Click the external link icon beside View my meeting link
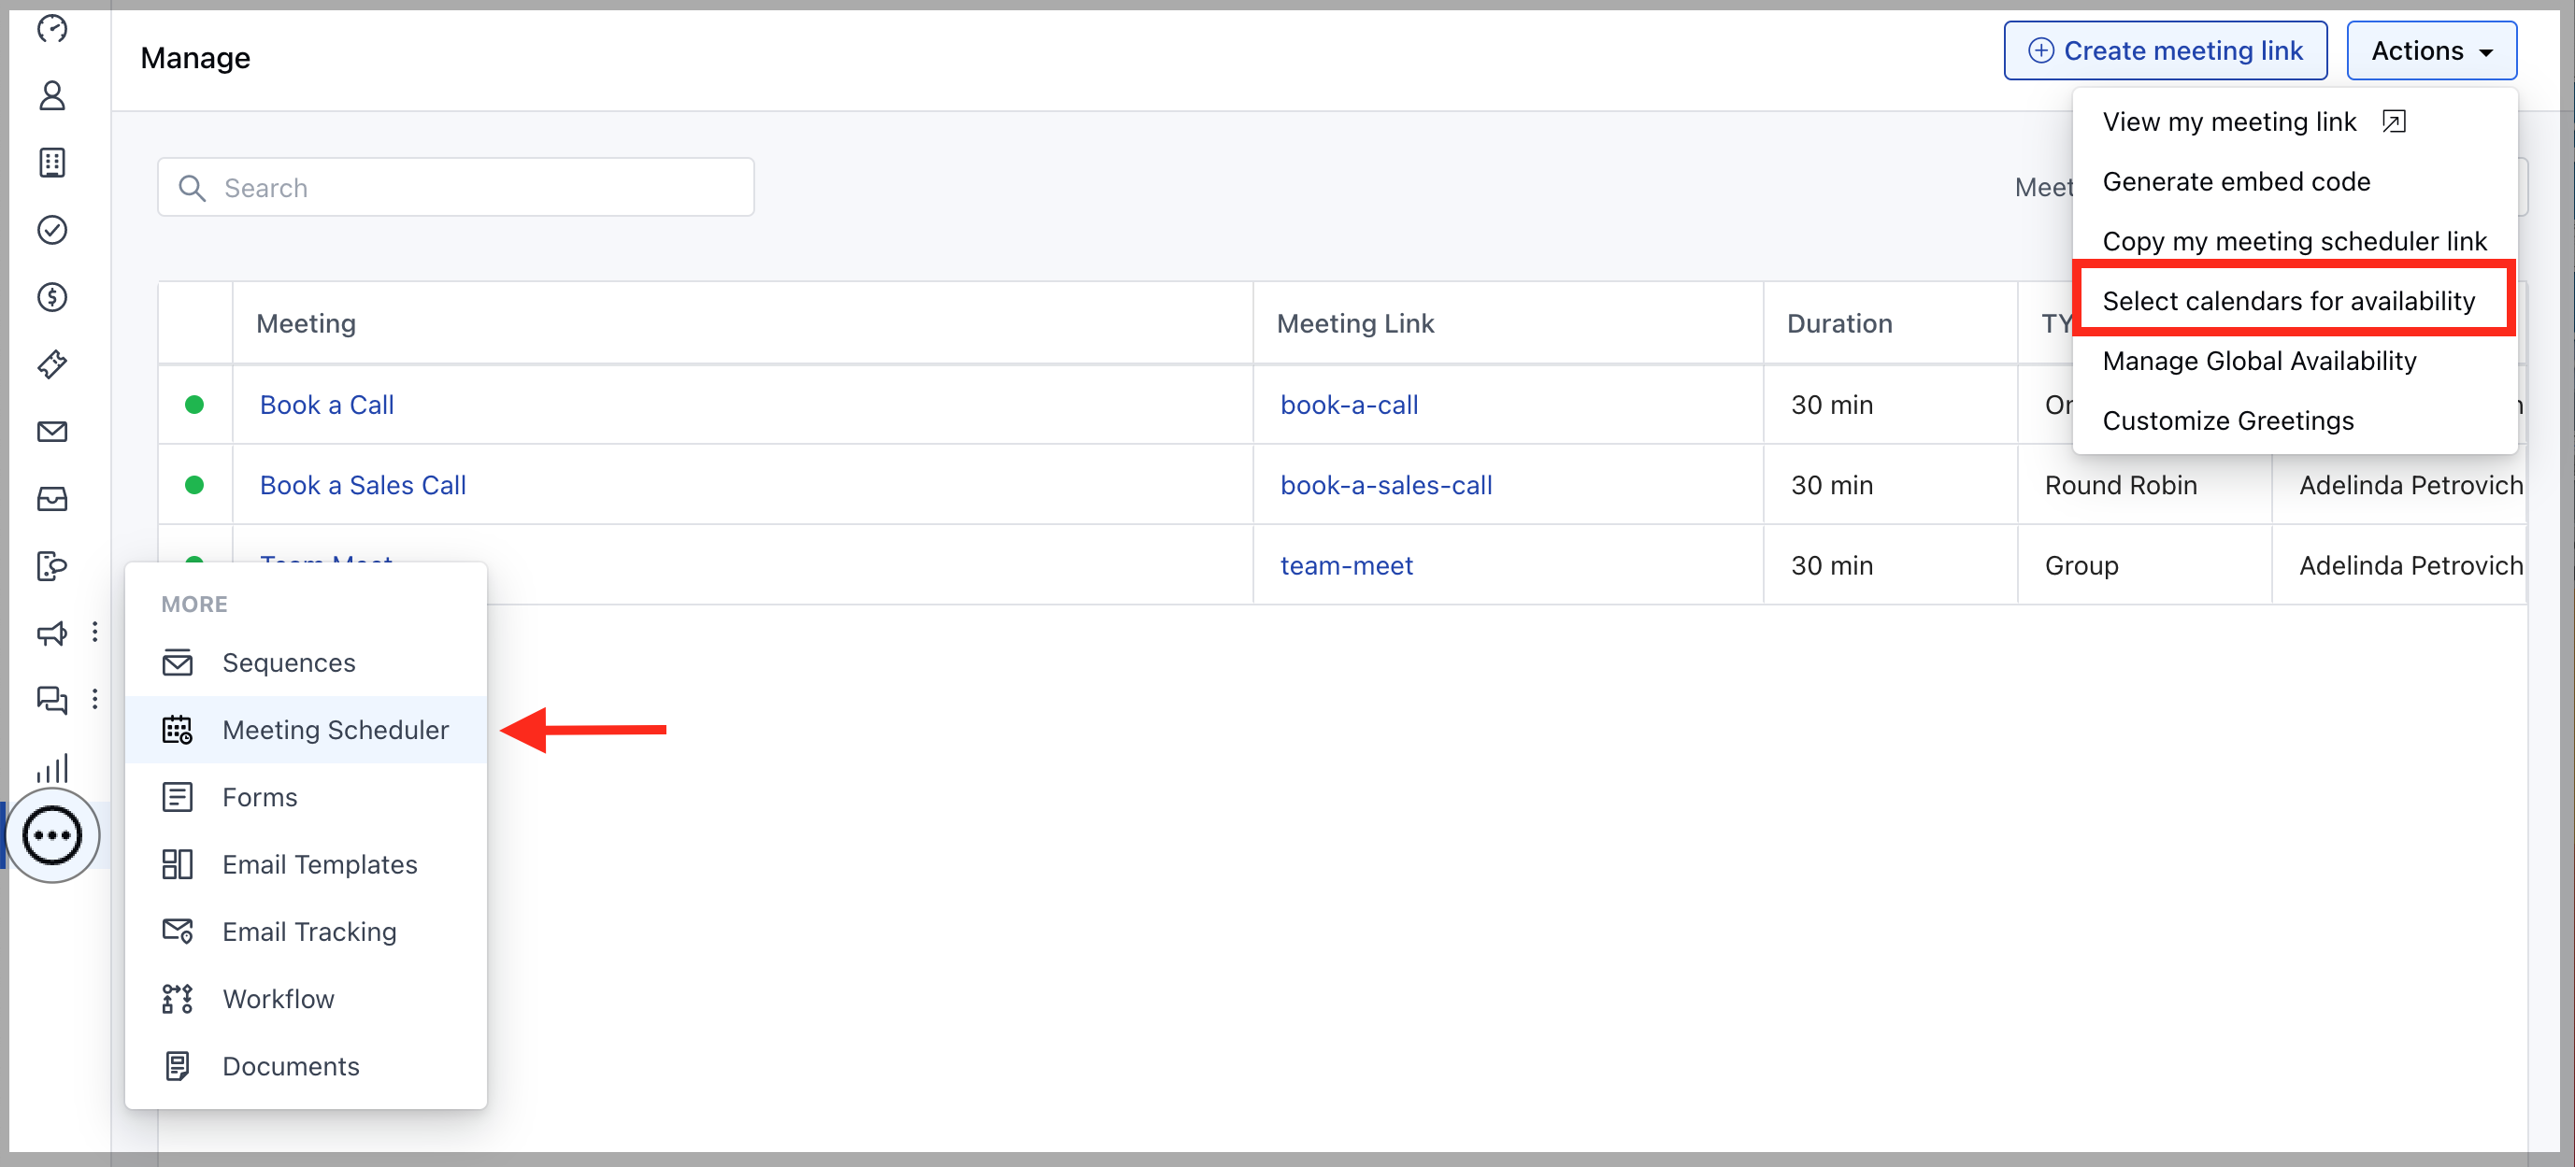Image resolution: width=2575 pixels, height=1167 pixels. 2393,121
